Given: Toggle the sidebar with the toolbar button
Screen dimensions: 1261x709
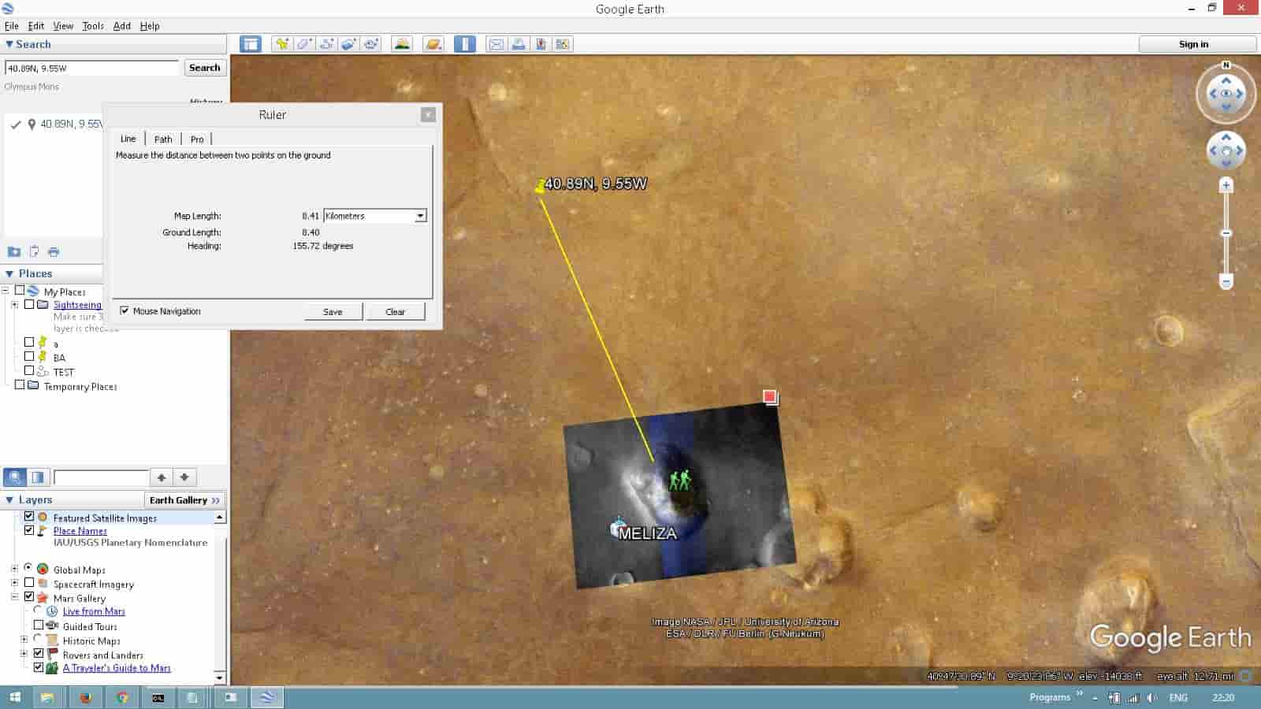Looking at the screenshot, I should pos(251,44).
